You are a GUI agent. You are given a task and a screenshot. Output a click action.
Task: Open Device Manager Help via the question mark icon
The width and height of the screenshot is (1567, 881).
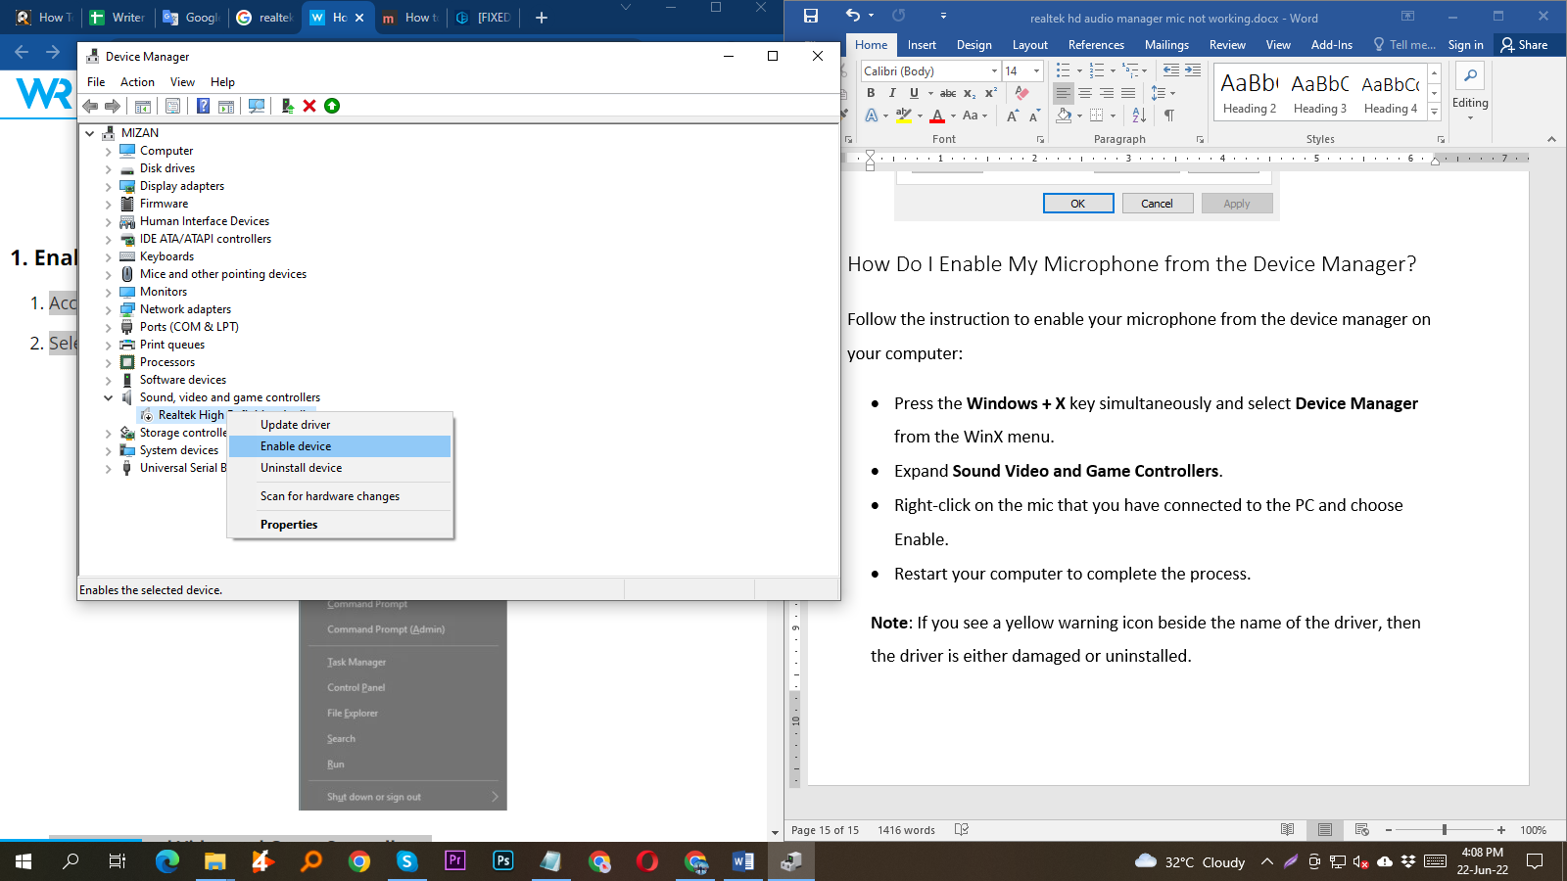pyautogui.click(x=204, y=106)
